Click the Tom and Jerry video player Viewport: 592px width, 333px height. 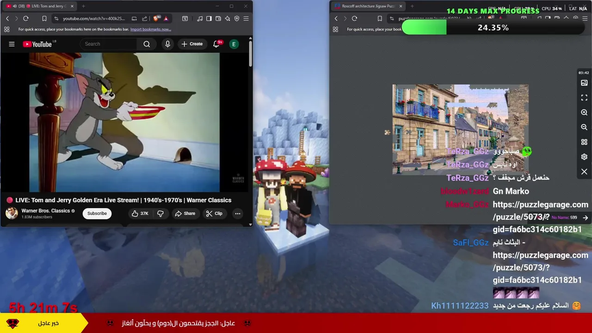(124, 122)
